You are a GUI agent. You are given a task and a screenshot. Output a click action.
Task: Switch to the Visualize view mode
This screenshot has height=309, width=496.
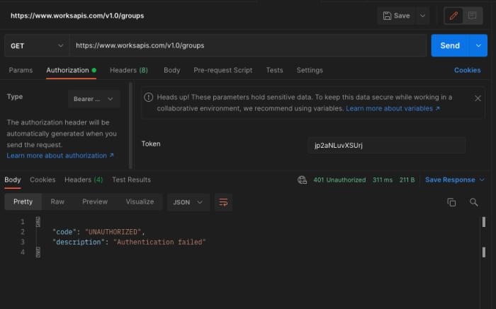pyautogui.click(x=140, y=202)
